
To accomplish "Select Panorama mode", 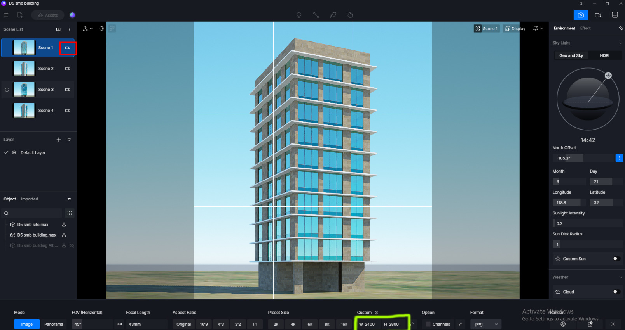I will [54, 324].
